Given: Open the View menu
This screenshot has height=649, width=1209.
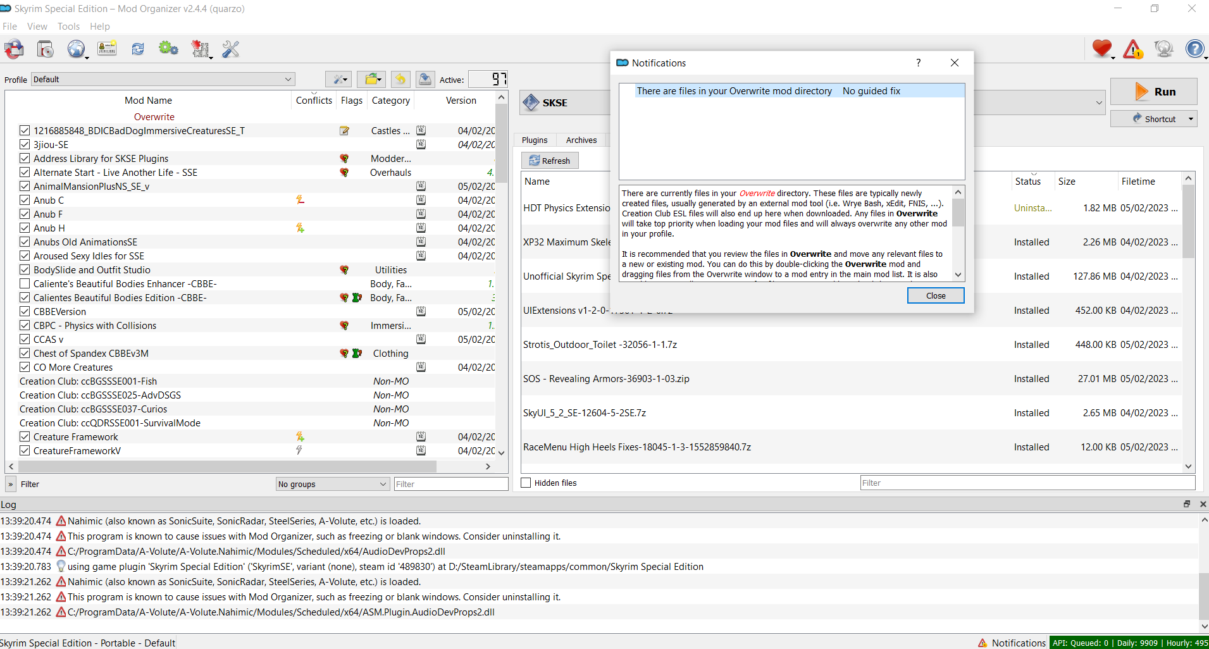Looking at the screenshot, I should tap(37, 27).
